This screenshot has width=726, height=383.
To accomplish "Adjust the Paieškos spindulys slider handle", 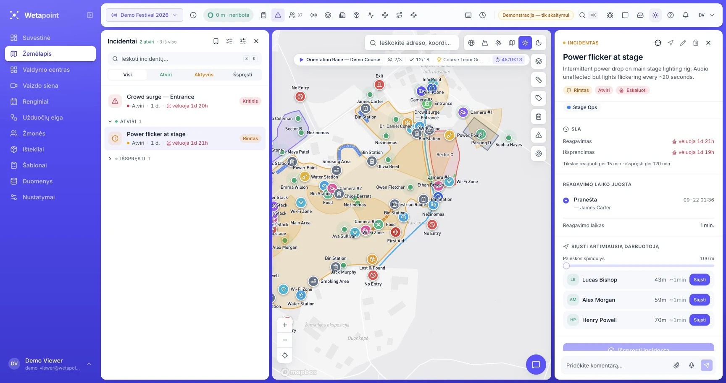I will [x=566, y=266].
